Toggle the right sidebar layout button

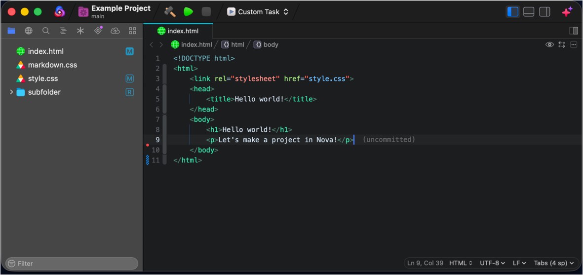(544, 12)
